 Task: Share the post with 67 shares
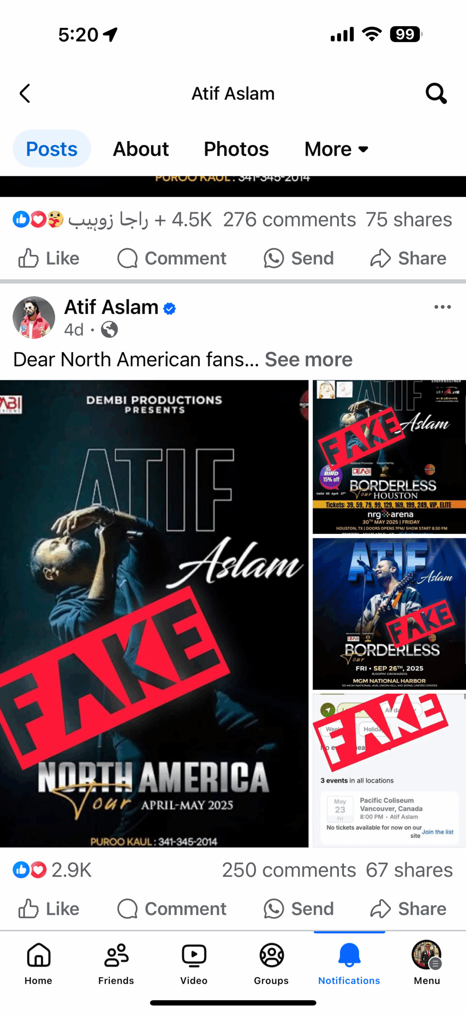(408, 909)
